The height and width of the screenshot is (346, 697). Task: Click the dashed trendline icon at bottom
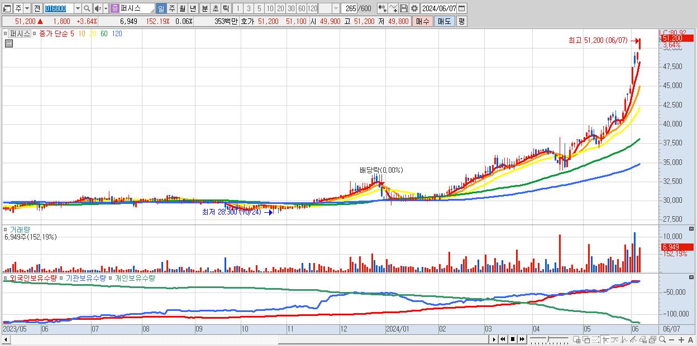[x=595, y=339]
